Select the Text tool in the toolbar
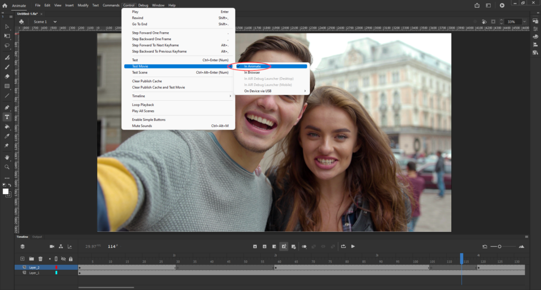 [x=7, y=117]
